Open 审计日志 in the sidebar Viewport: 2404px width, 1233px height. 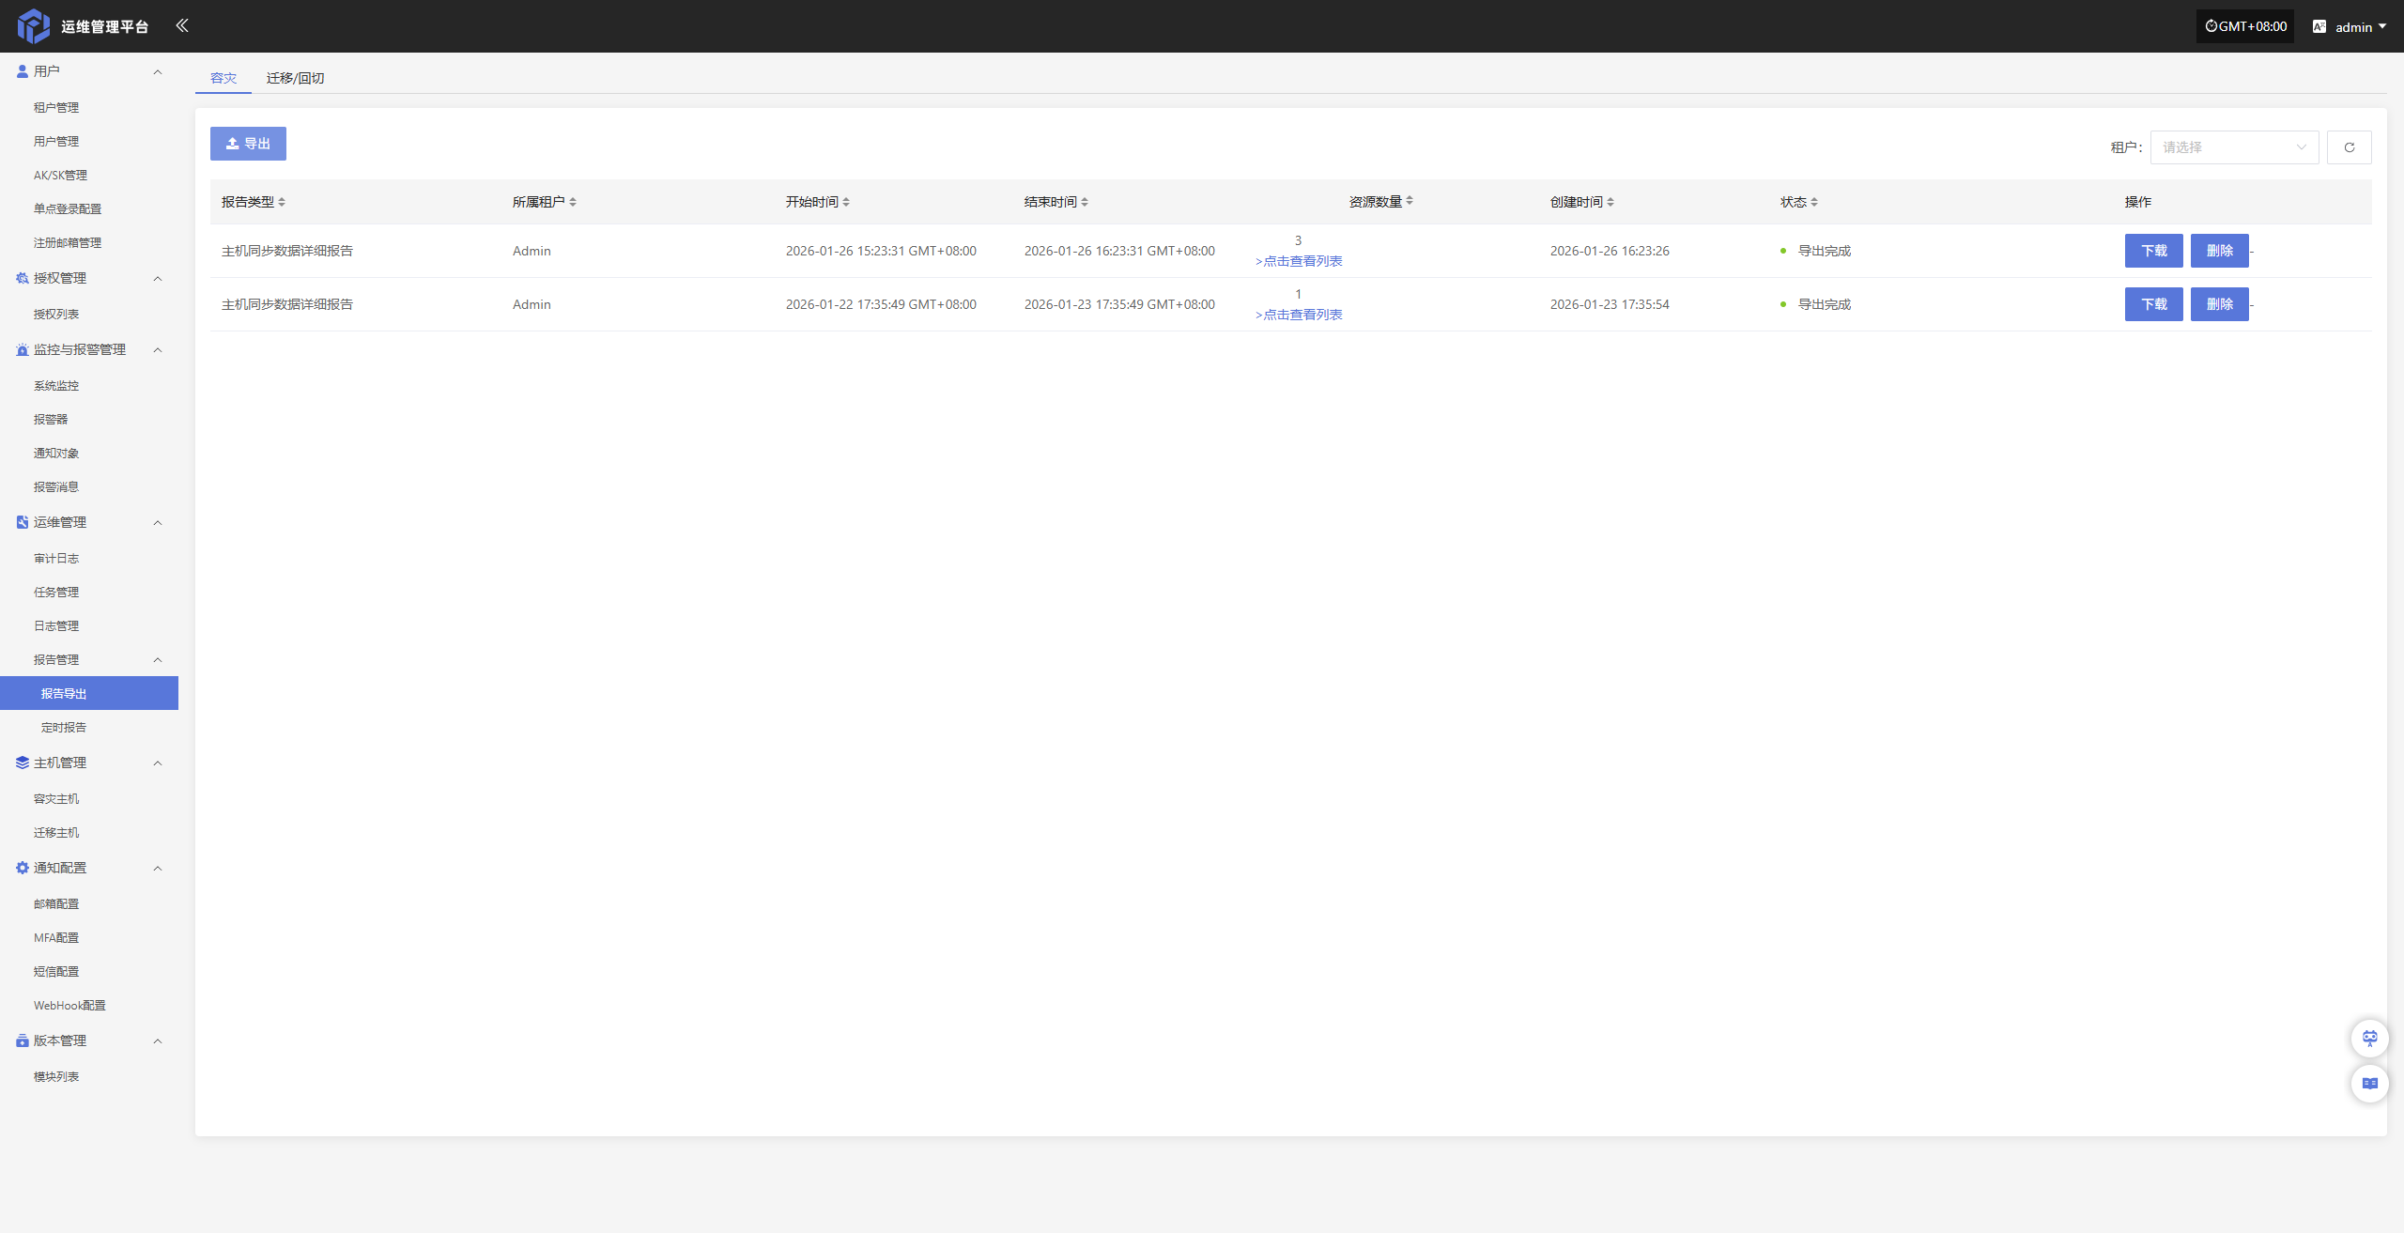[56, 559]
